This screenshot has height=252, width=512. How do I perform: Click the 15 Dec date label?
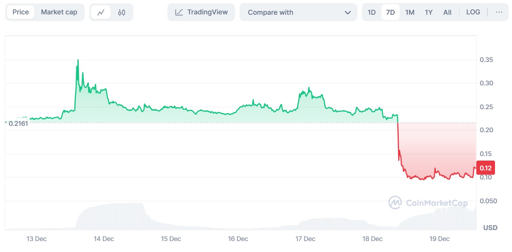171,239
